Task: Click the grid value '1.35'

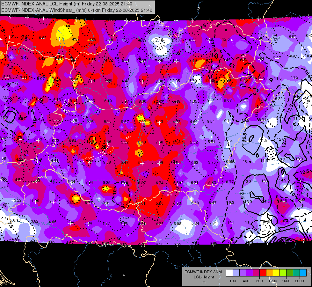Action: point(193,101)
